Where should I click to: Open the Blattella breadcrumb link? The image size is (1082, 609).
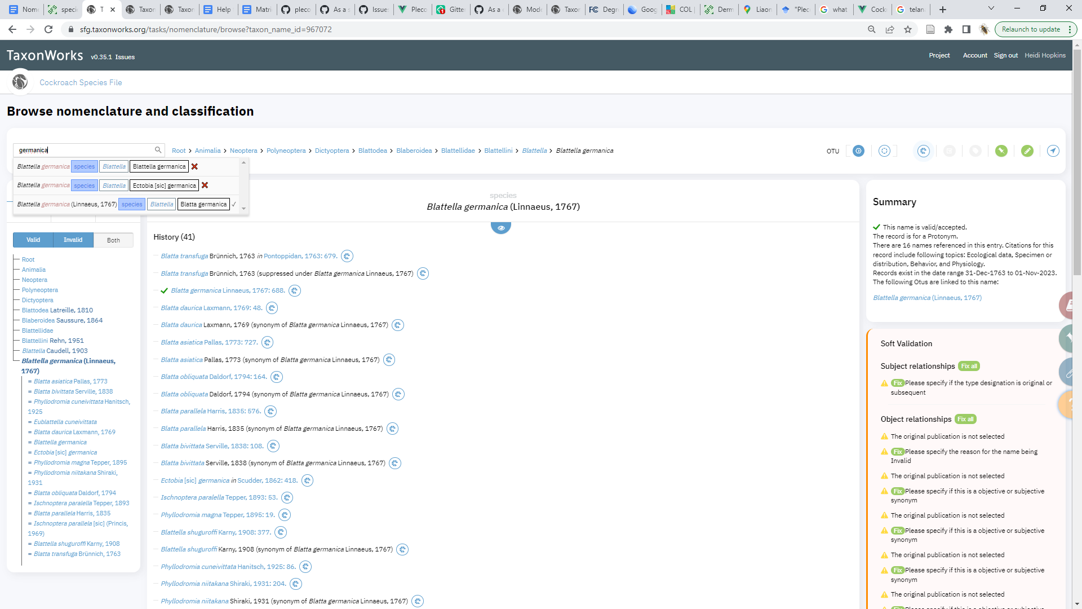point(534,151)
